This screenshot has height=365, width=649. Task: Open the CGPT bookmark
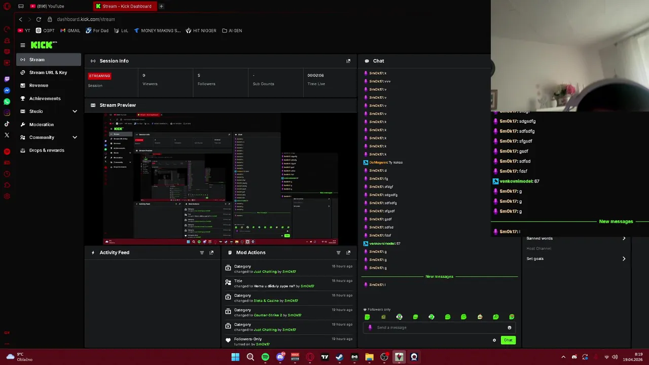[x=45, y=30]
